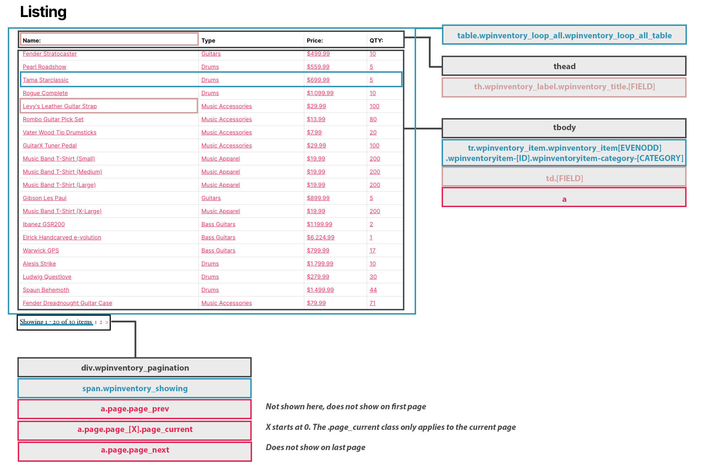710x471 pixels.
Task: Open the GuitarX Tuner Pedal link
Action: click(50, 145)
